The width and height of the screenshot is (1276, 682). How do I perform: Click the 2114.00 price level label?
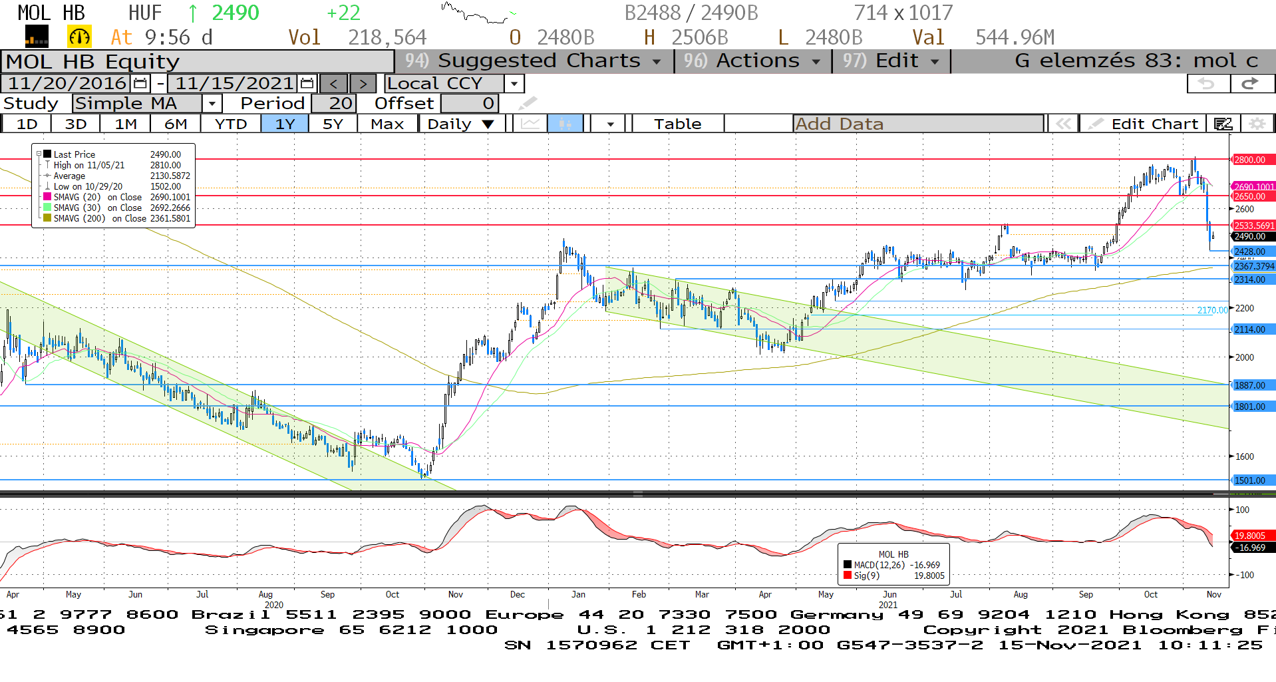(1253, 329)
